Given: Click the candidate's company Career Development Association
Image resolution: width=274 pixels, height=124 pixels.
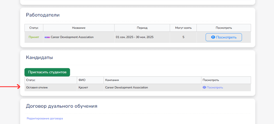Looking at the screenshot, I should click(x=126, y=88).
